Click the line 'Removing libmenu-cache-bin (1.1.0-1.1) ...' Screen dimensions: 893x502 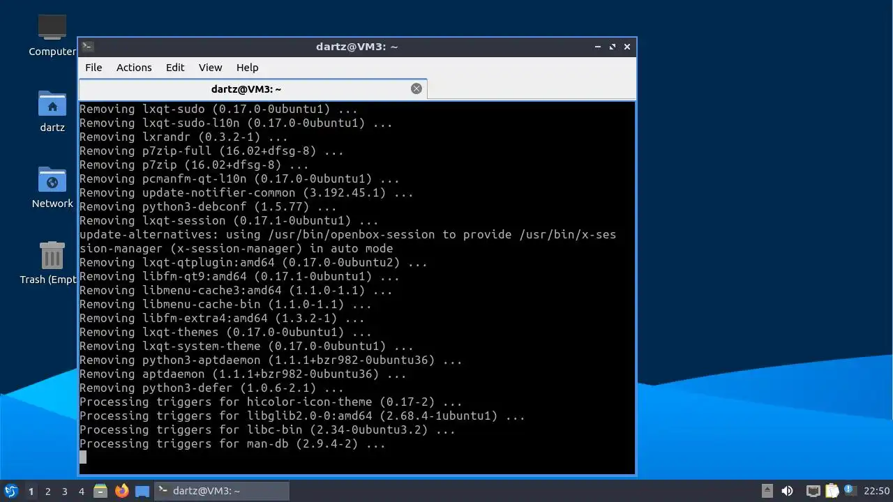[x=225, y=304]
